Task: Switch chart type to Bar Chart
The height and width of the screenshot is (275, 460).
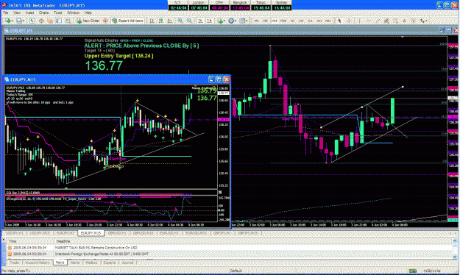Action: (152, 21)
